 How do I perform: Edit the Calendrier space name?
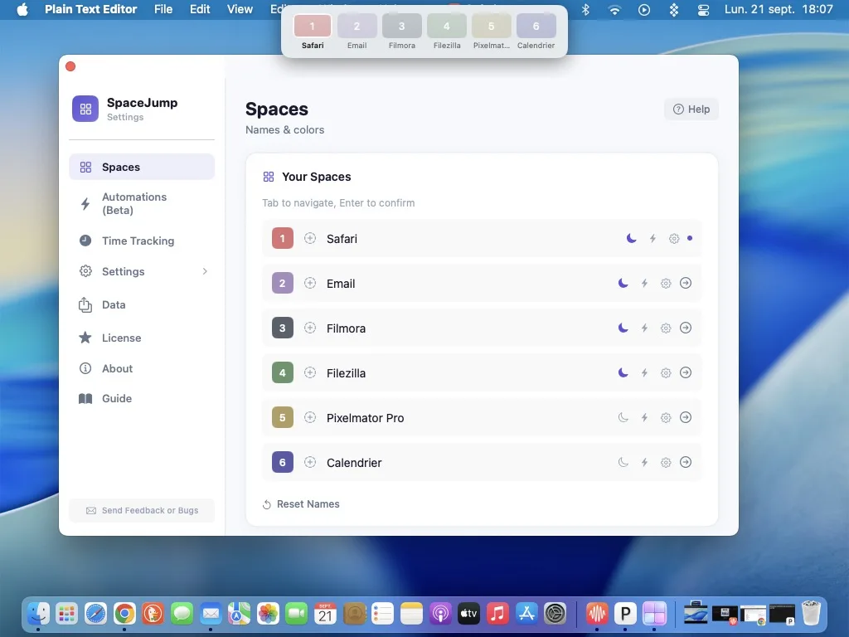click(354, 463)
